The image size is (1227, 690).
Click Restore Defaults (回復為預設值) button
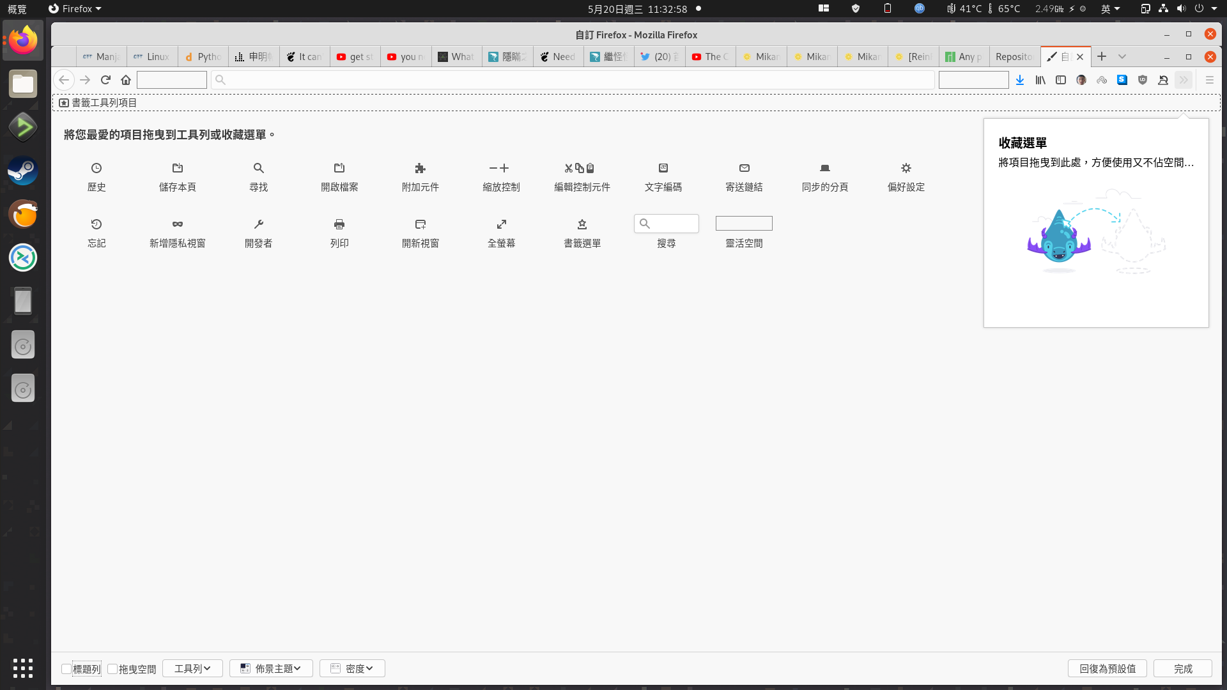point(1107,668)
